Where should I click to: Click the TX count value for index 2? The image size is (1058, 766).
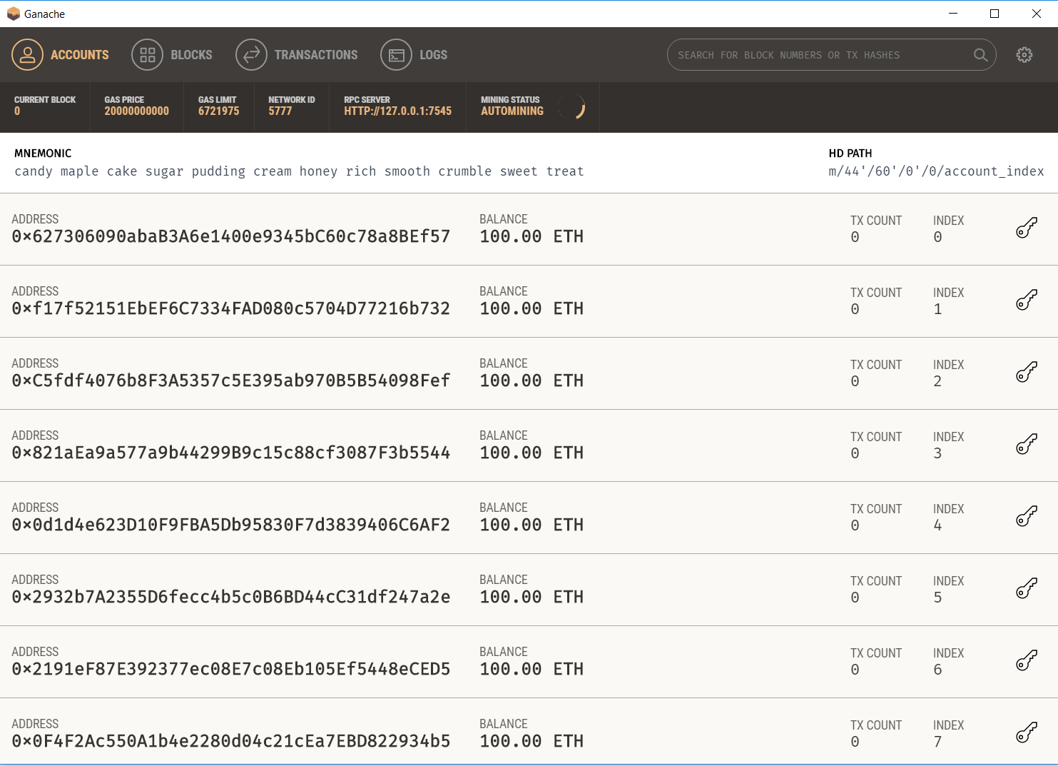pos(855,381)
